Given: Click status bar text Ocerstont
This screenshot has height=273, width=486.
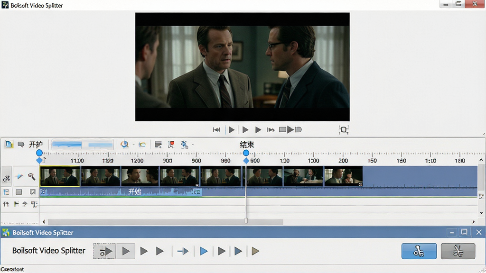Looking at the screenshot, I should (12, 269).
